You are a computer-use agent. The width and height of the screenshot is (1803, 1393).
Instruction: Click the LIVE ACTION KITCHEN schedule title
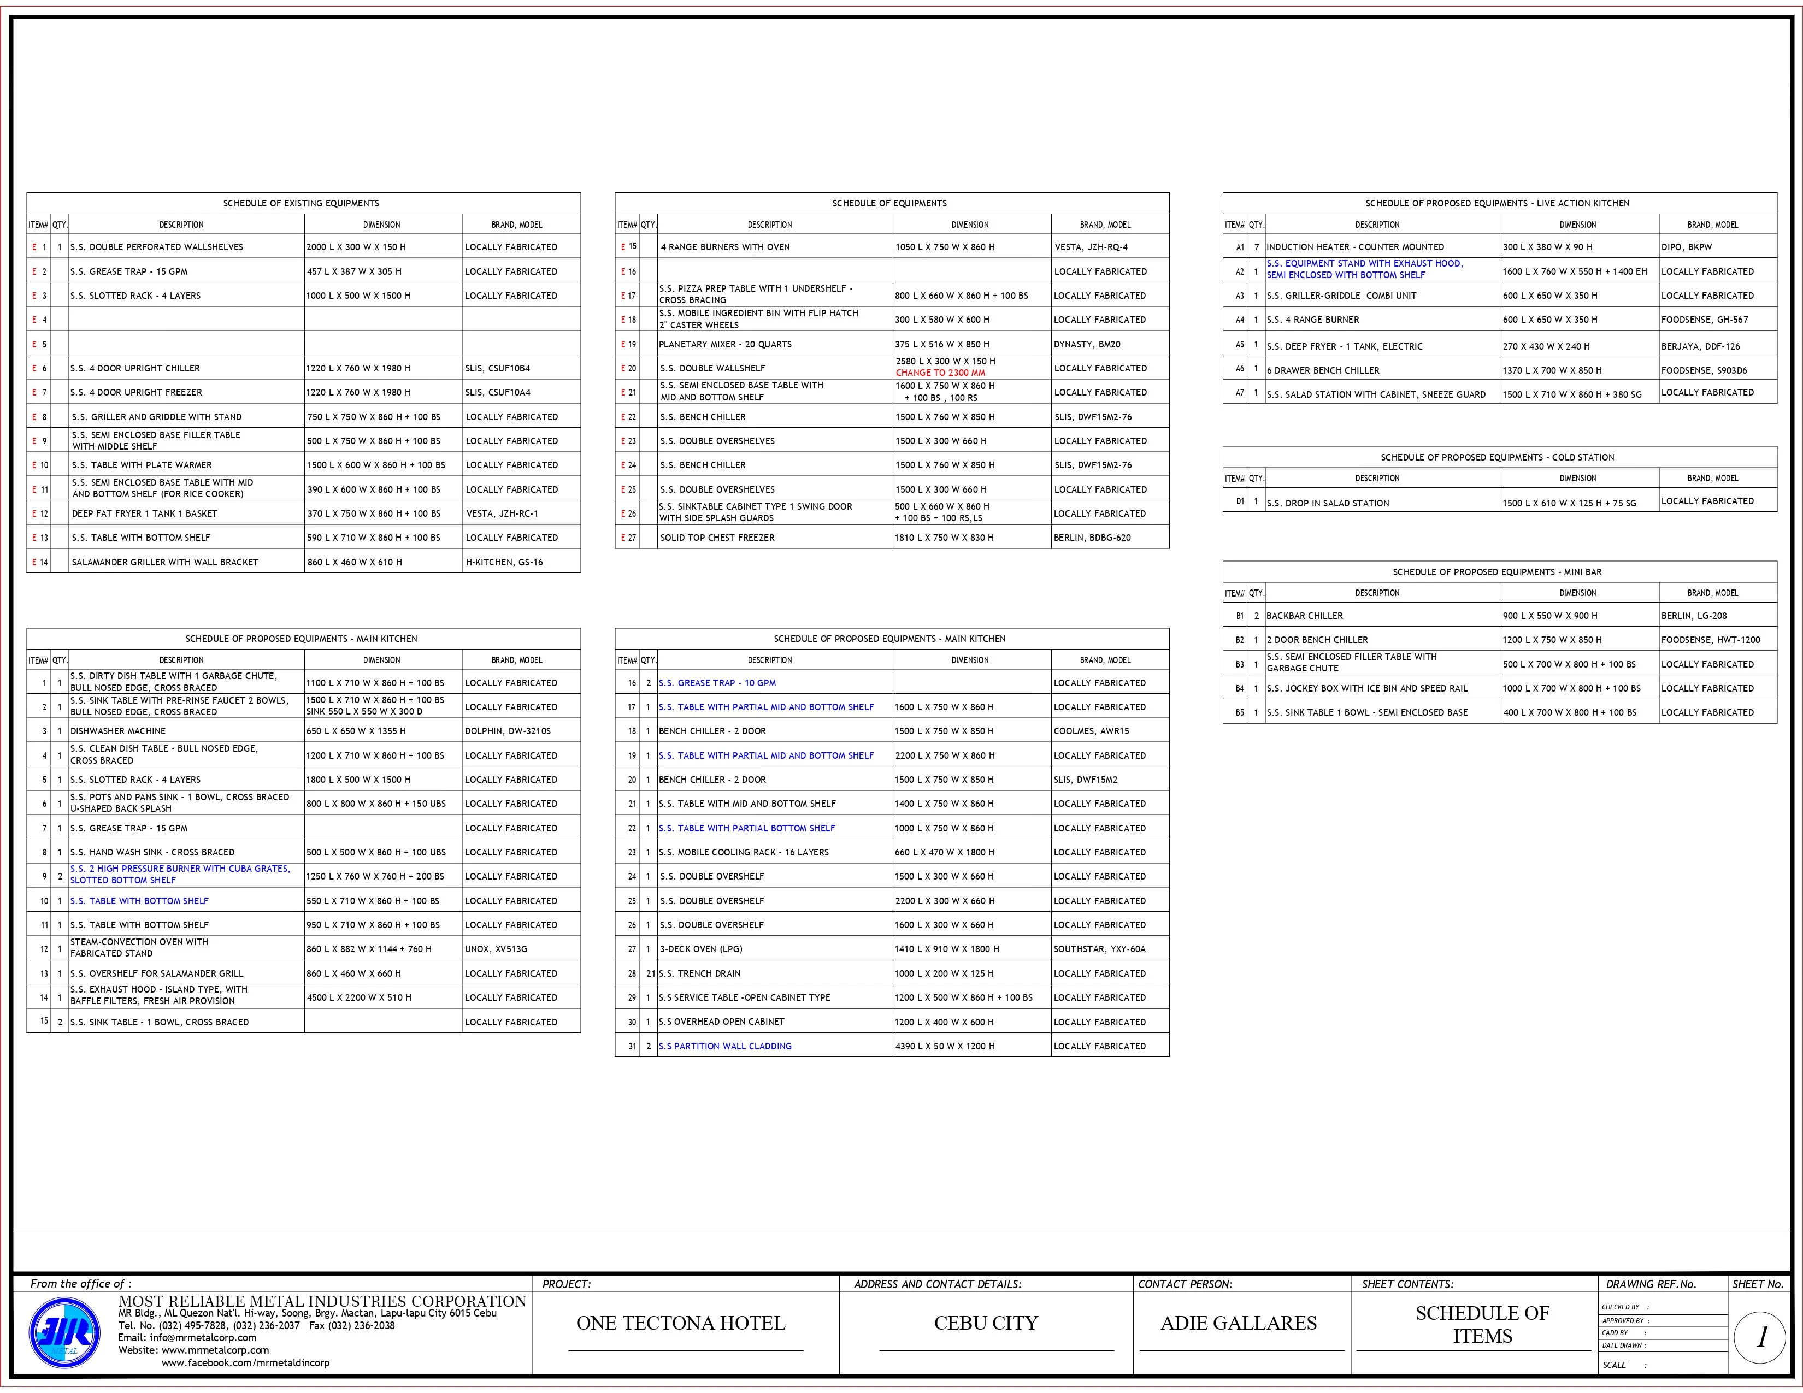click(1496, 203)
